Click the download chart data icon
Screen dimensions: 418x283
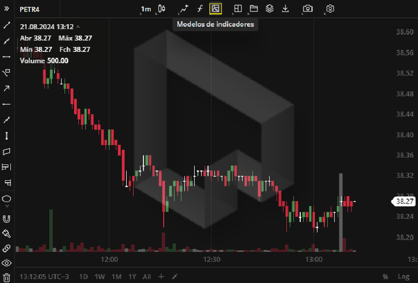click(x=285, y=9)
